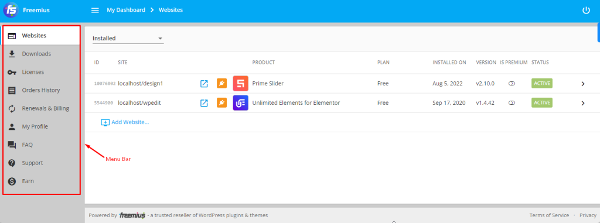Toggle Is Premium switch for Unlimited Elements
The image size is (600, 223).
pos(512,103)
